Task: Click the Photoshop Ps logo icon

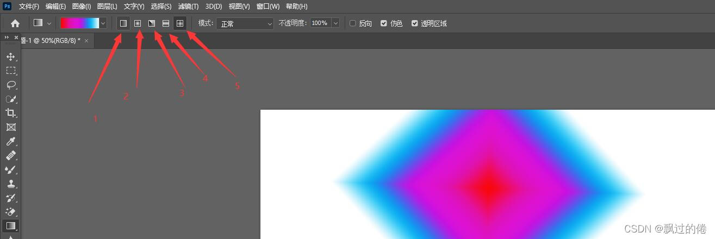Action: point(7,6)
